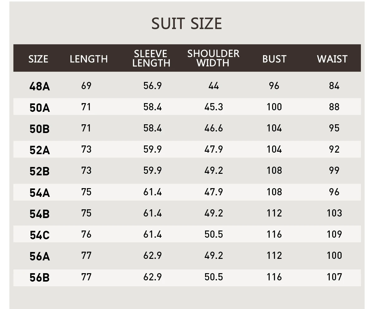Click the 54C length value 76
Screen dimensions: 374x309
(x=86, y=234)
